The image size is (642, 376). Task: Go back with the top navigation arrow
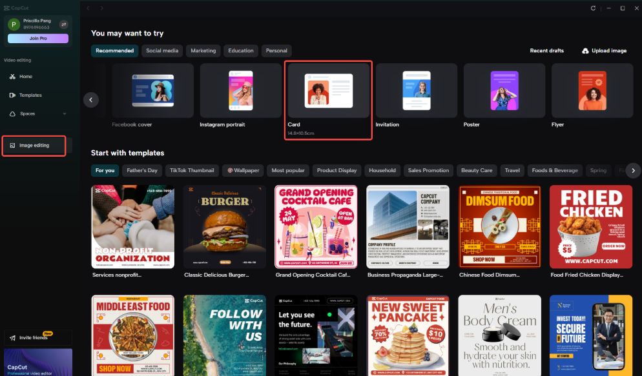pyautogui.click(x=88, y=8)
